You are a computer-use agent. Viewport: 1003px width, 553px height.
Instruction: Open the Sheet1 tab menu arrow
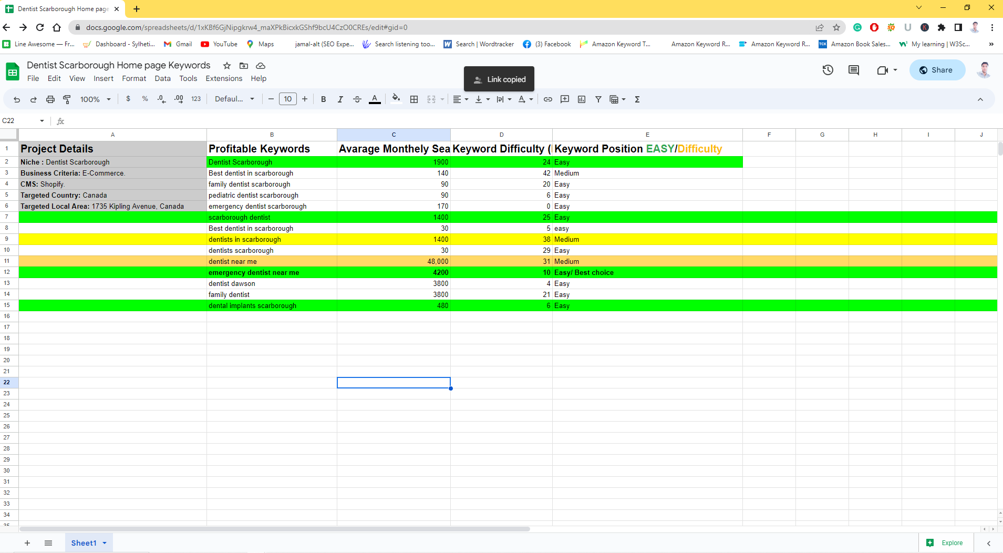click(104, 542)
